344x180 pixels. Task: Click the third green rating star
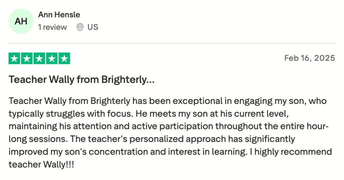click(x=39, y=58)
